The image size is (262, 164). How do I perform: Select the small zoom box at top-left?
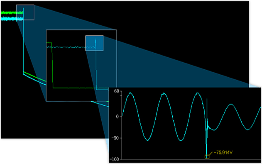pyautogui.click(x=25, y=12)
